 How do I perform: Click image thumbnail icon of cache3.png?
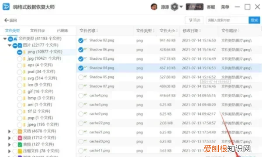[x=86, y=104]
